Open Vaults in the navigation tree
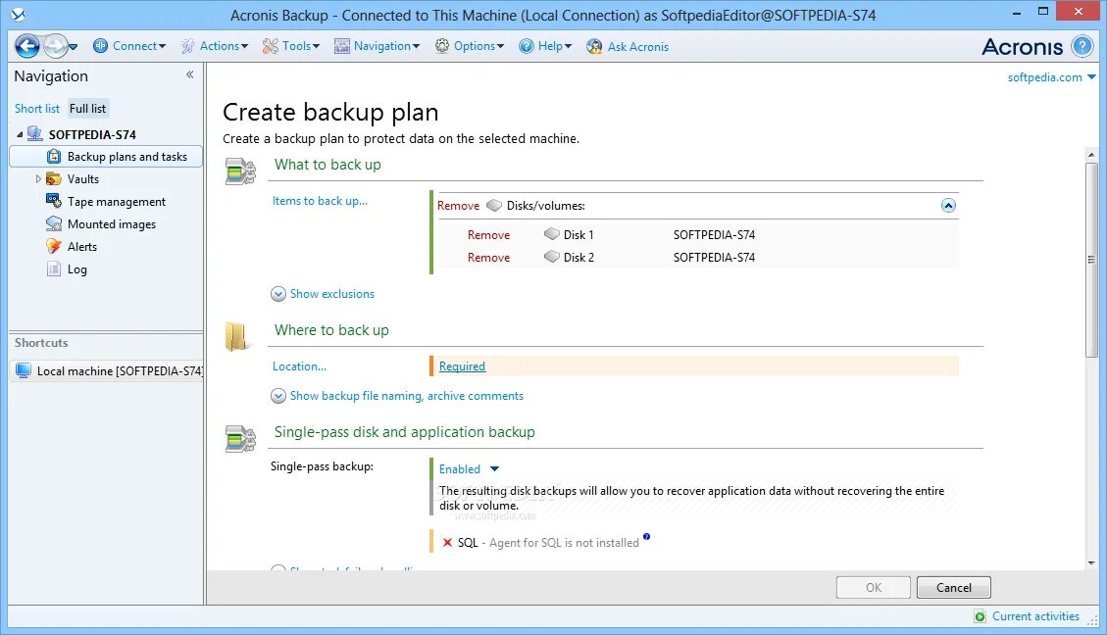1107x635 pixels. point(82,179)
